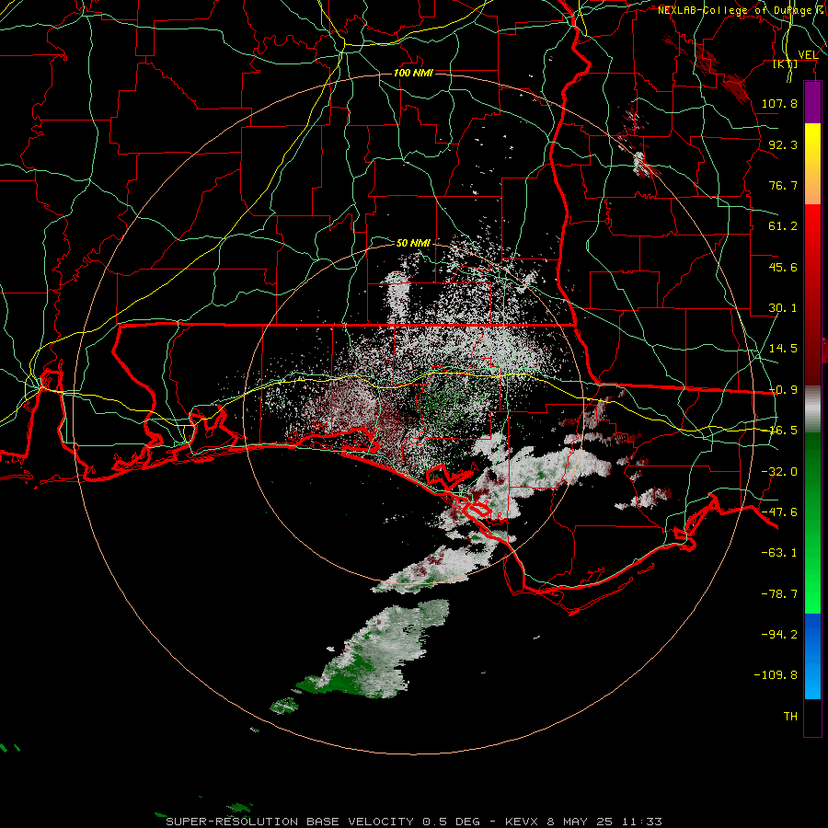Click the -78.7 legend value
828x828 pixels.
click(x=779, y=594)
